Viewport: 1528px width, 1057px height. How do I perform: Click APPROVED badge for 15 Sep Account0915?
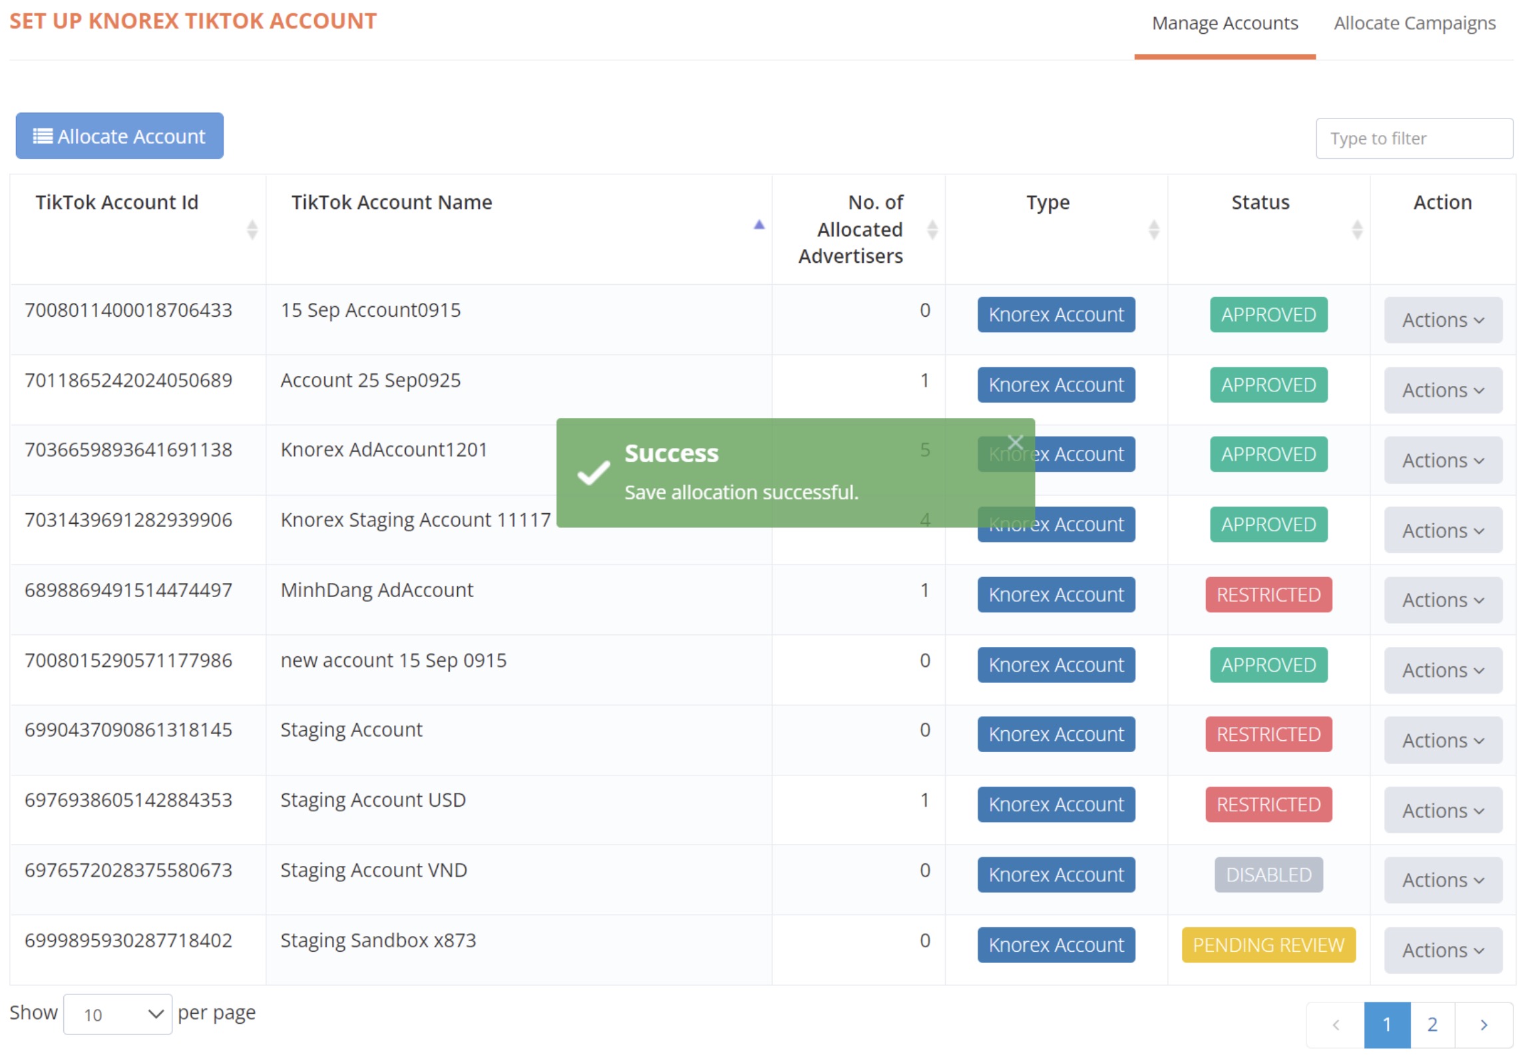pyautogui.click(x=1268, y=315)
